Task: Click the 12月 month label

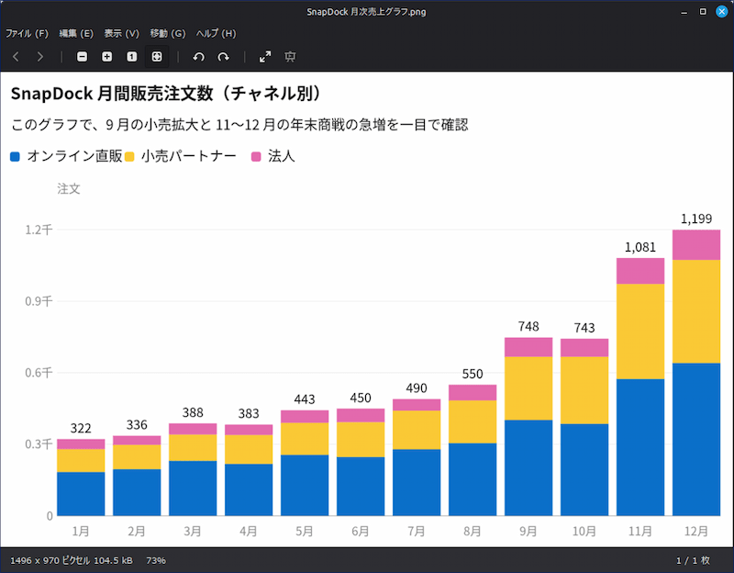Action: 696,532
